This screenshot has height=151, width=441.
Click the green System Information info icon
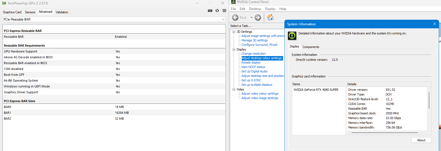pos(292,36)
